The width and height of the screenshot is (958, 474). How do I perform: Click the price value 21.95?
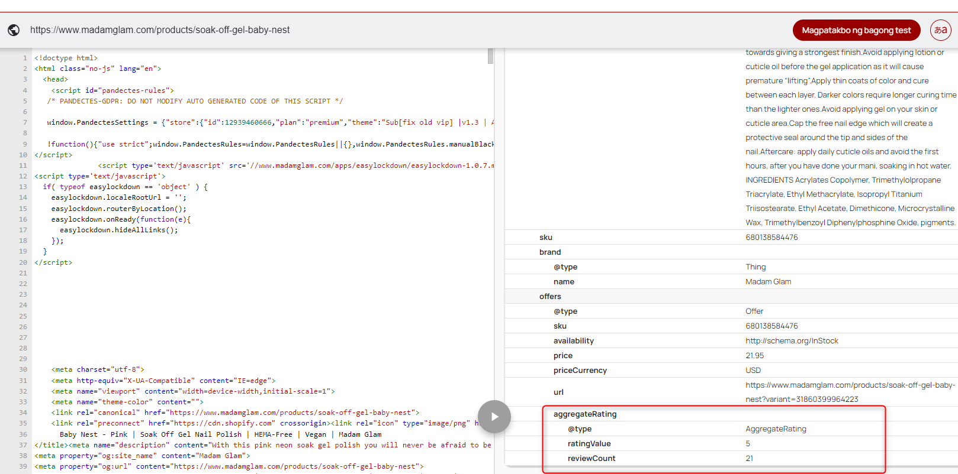(x=754, y=356)
